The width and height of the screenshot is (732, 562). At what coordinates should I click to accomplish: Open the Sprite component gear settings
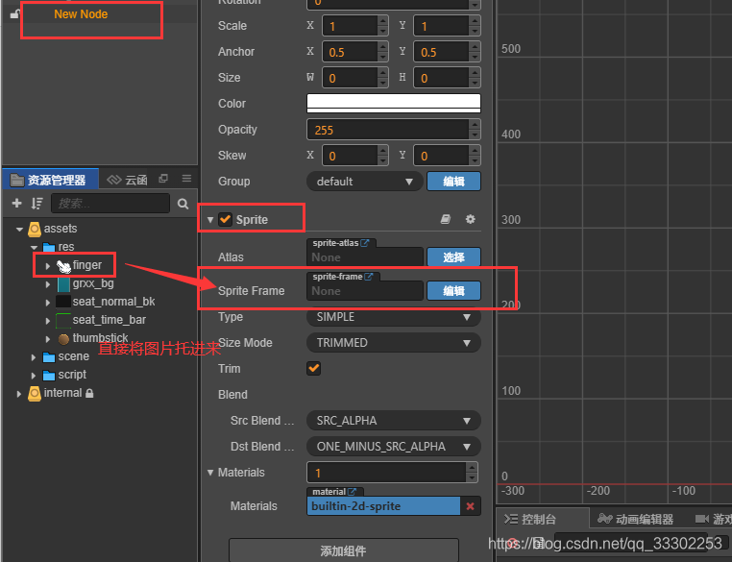471,219
